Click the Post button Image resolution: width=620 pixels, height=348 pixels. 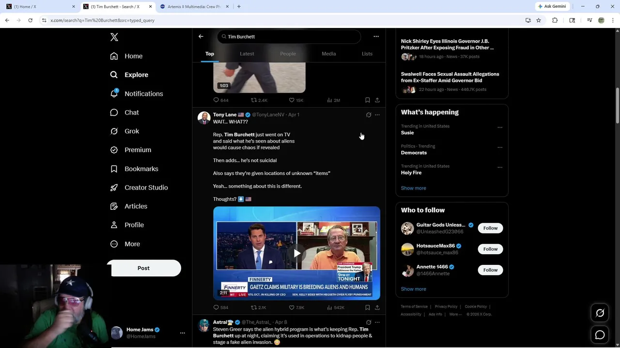[x=144, y=268]
